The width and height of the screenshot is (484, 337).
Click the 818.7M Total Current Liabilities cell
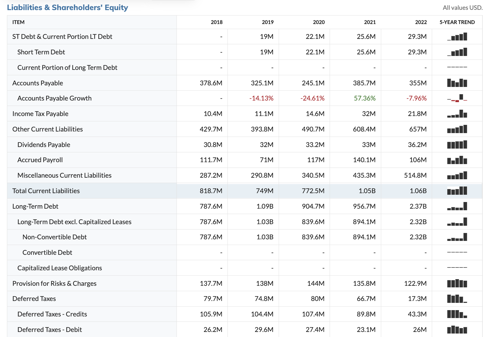[x=211, y=191]
